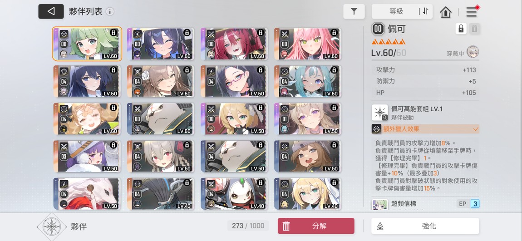
Task: Return to the home screen icon
Action: coord(446,12)
